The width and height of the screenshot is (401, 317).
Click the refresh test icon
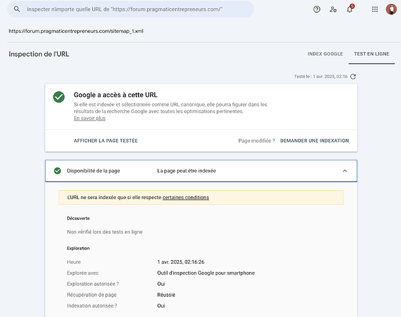(x=353, y=76)
